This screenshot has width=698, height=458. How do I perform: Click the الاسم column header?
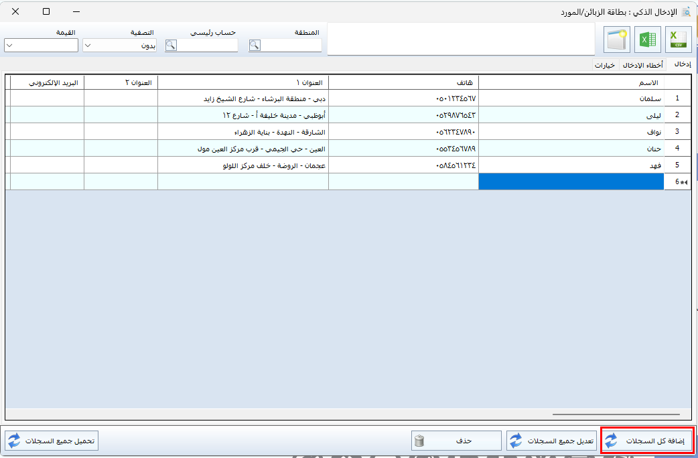[571, 82]
